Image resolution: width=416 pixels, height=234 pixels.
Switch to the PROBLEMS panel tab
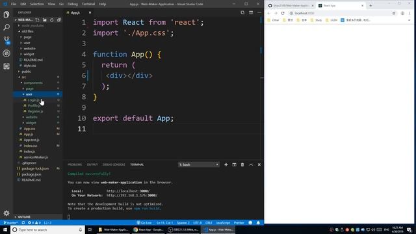pos(75,164)
